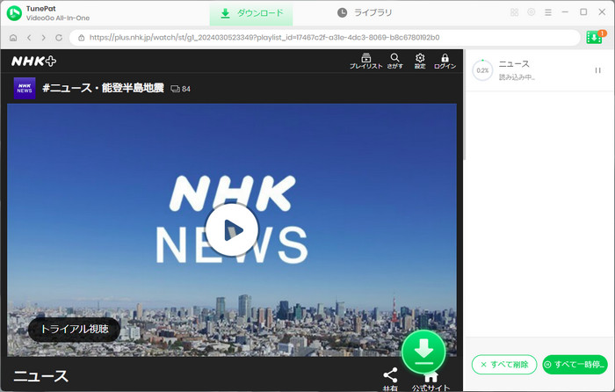
Task: Click the TunePat app logo
Action: tap(14, 13)
